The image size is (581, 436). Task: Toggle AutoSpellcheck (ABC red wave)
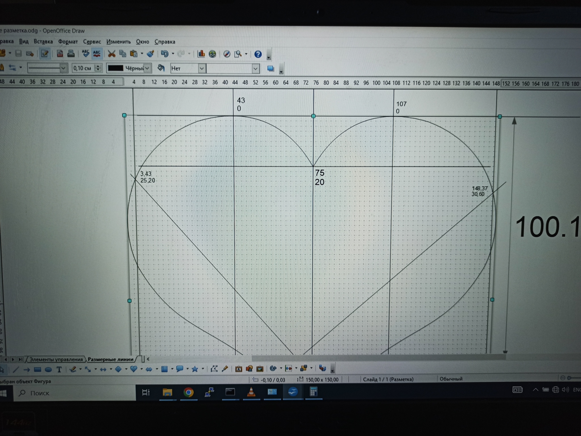(97, 53)
